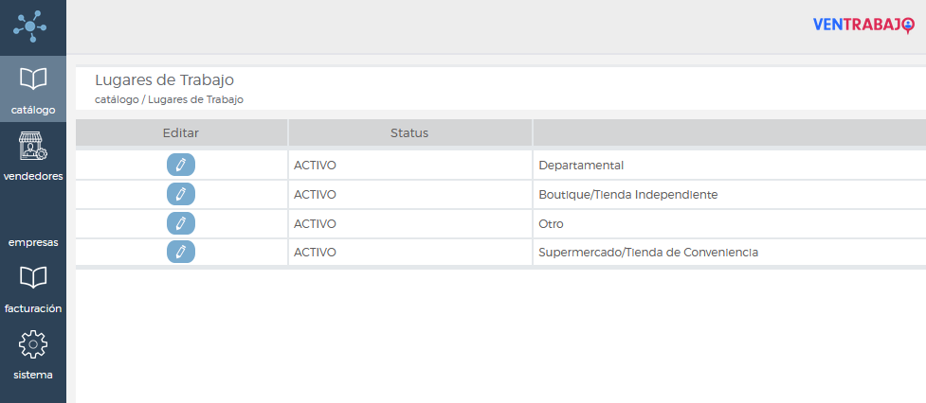Click ACTIVO status in the Otro row
926x403 pixels.
315,224
